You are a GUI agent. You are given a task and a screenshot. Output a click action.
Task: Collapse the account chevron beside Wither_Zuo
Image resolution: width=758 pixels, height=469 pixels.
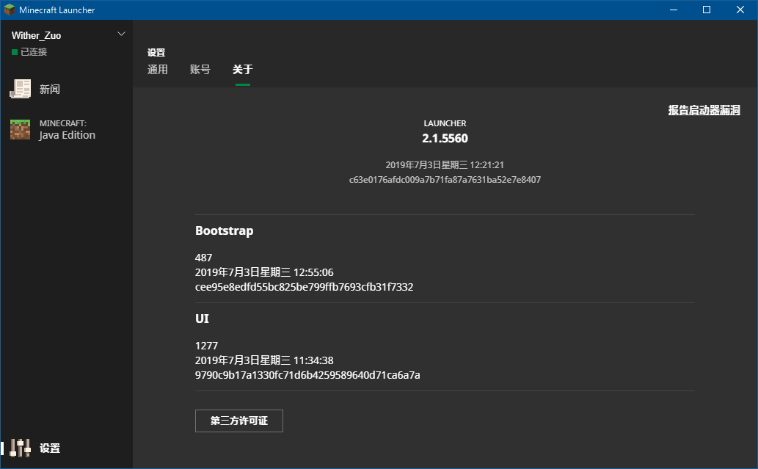pyautogui.click(x=122, y=34)
